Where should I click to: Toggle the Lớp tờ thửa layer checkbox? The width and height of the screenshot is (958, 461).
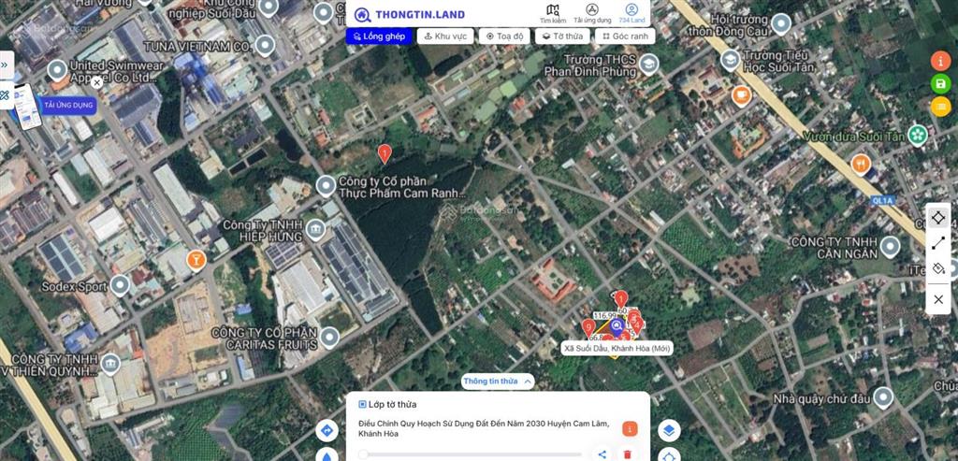point(362,404)
